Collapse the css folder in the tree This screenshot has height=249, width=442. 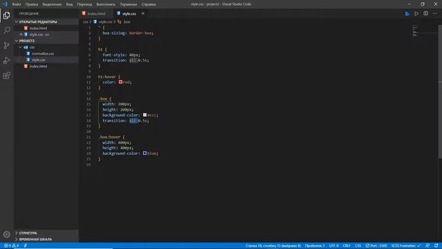pyautogui.click(x=21, y=47)
